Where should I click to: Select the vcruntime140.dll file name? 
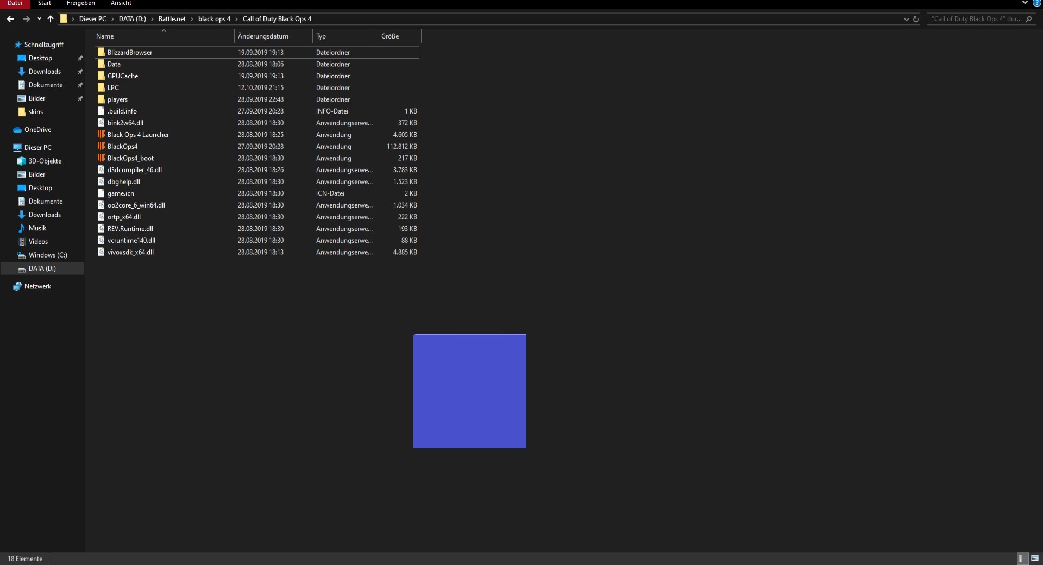(x=131, y=241)
